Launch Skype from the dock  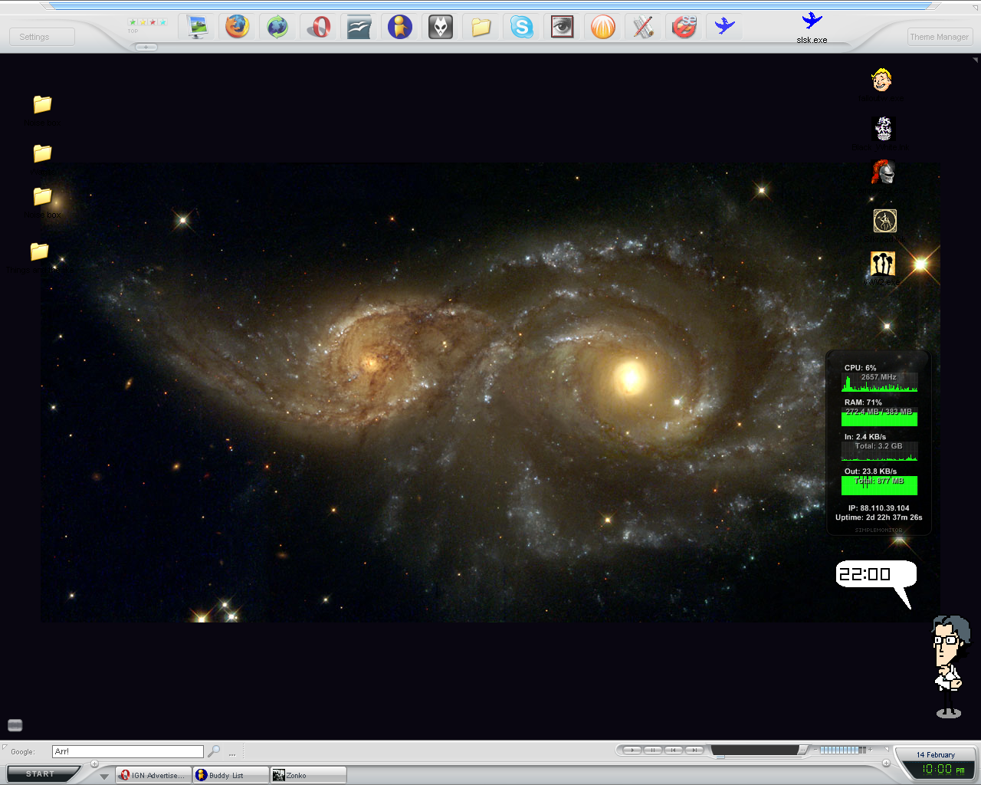[522, 27]
